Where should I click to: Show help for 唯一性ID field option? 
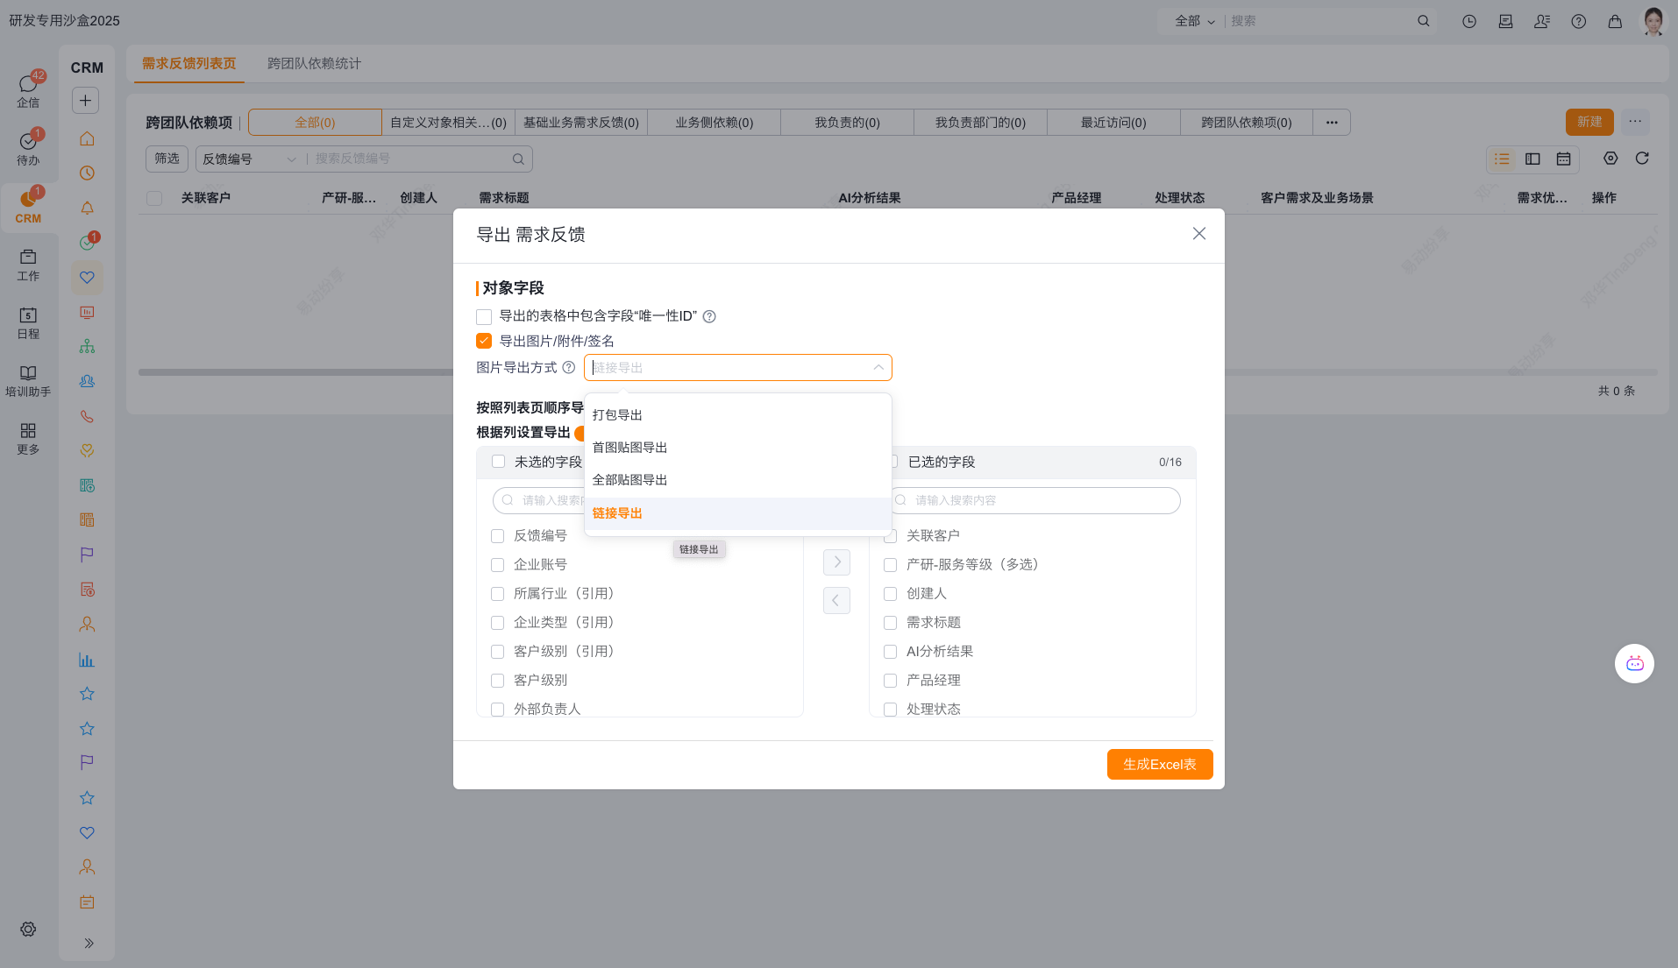point(710,317)
